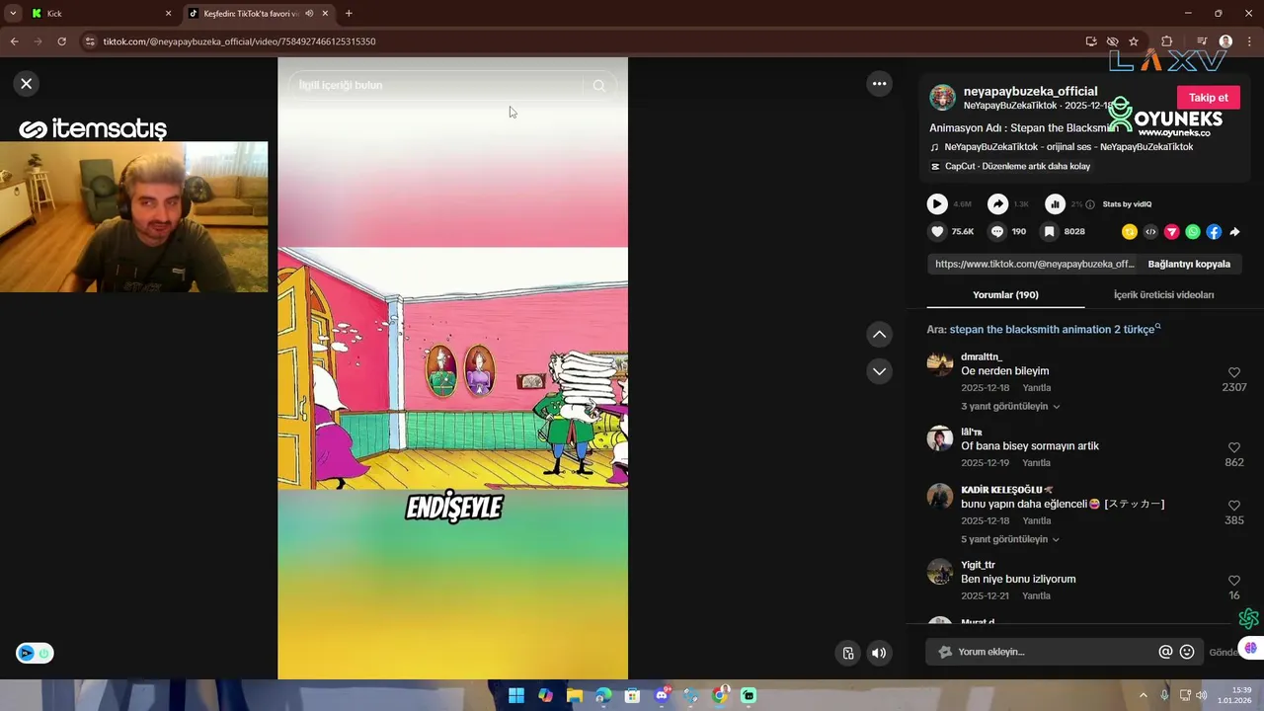1264x711 pixels.
Task: Click the magnifier icon in video search
Action: click(x=598, y=86)
